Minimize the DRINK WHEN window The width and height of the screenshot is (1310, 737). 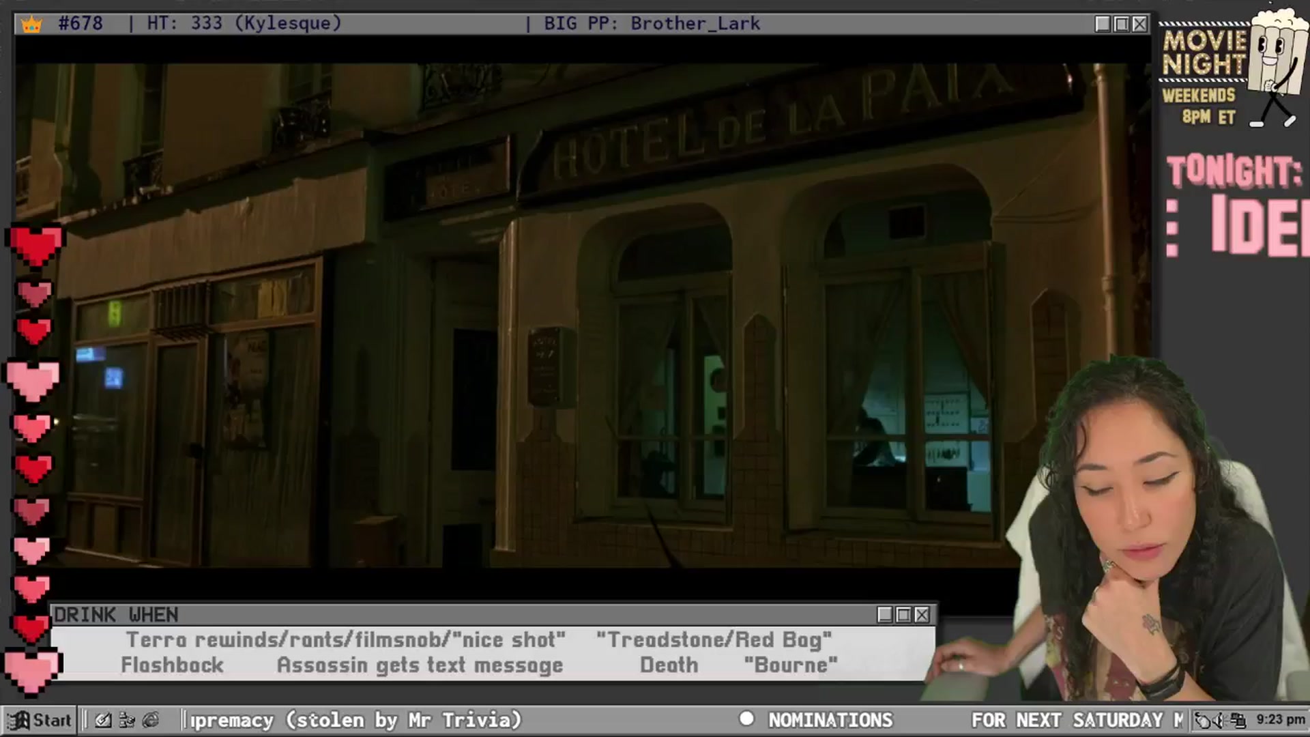(885, 615)
